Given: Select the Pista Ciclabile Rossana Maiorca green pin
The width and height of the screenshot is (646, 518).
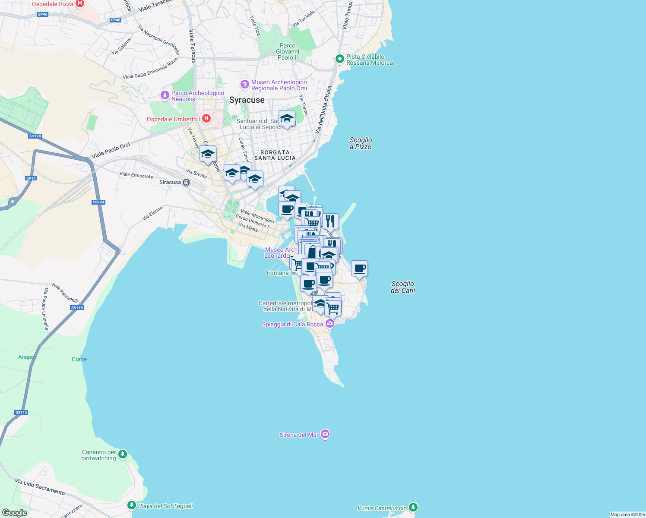Looking at the screenshot, I should [x=339, y=59].
